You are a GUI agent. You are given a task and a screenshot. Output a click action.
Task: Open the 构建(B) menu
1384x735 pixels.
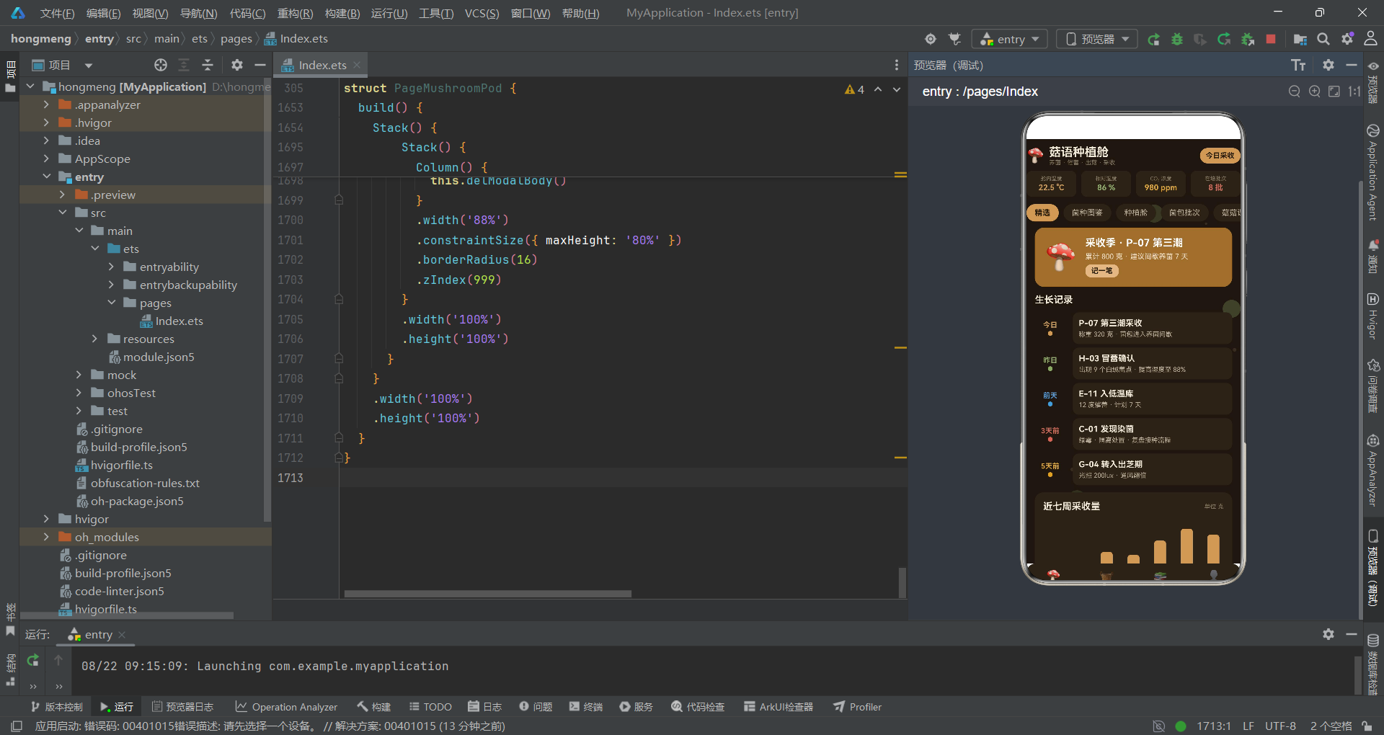tap(342, 13)
